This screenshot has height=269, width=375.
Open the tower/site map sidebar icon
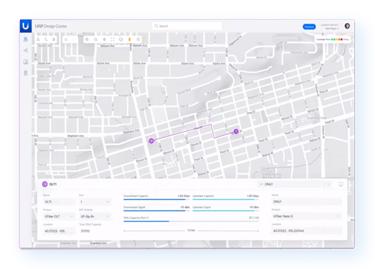point(26,39)
